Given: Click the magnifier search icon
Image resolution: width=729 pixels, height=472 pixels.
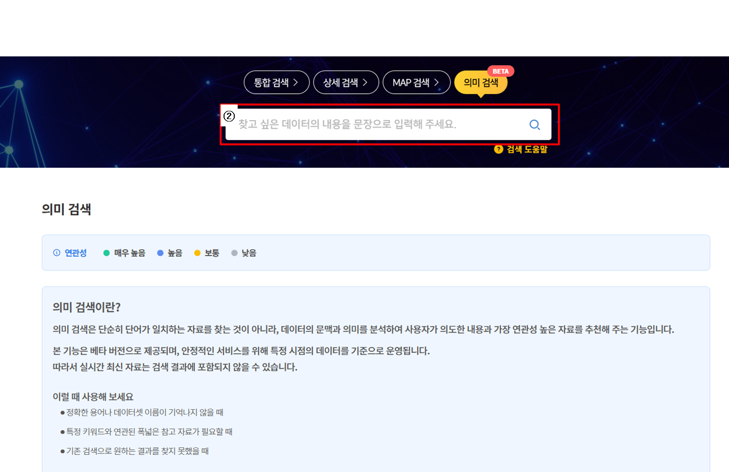Looking at the screenshot, I should 535,125.
